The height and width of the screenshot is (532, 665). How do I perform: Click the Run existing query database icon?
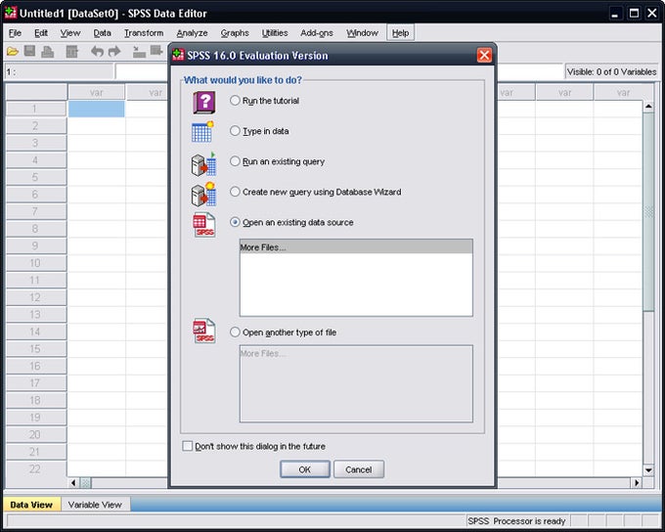point(204,164)
